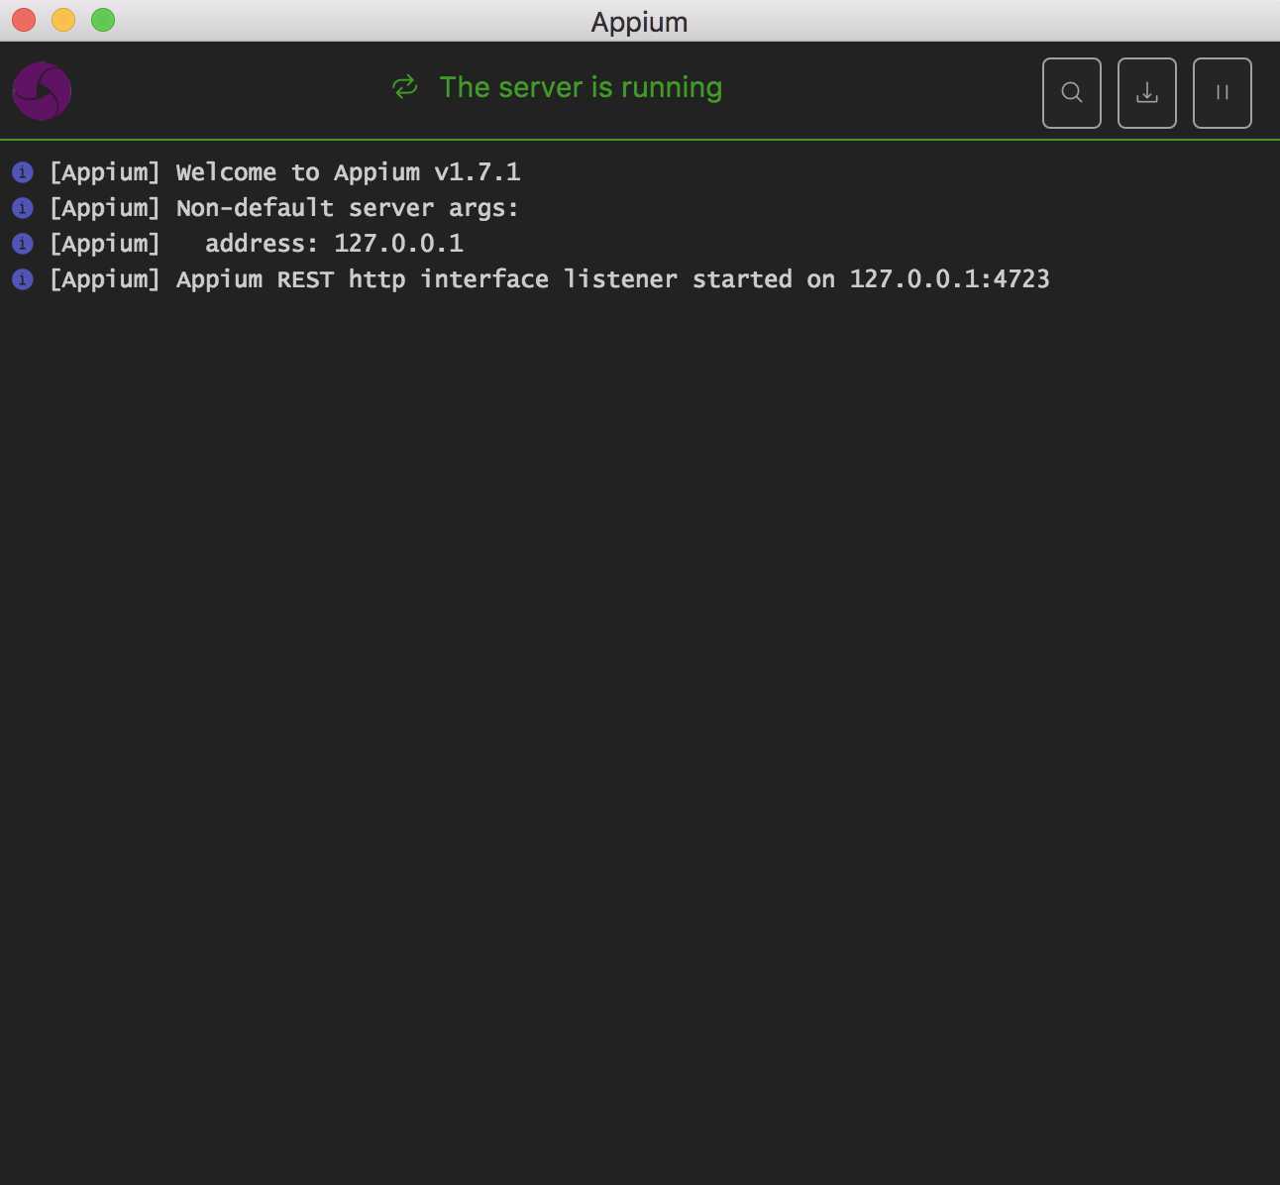Click info icon beside REST http listener line
The image size is (1280, 1185).
(23, 279)
